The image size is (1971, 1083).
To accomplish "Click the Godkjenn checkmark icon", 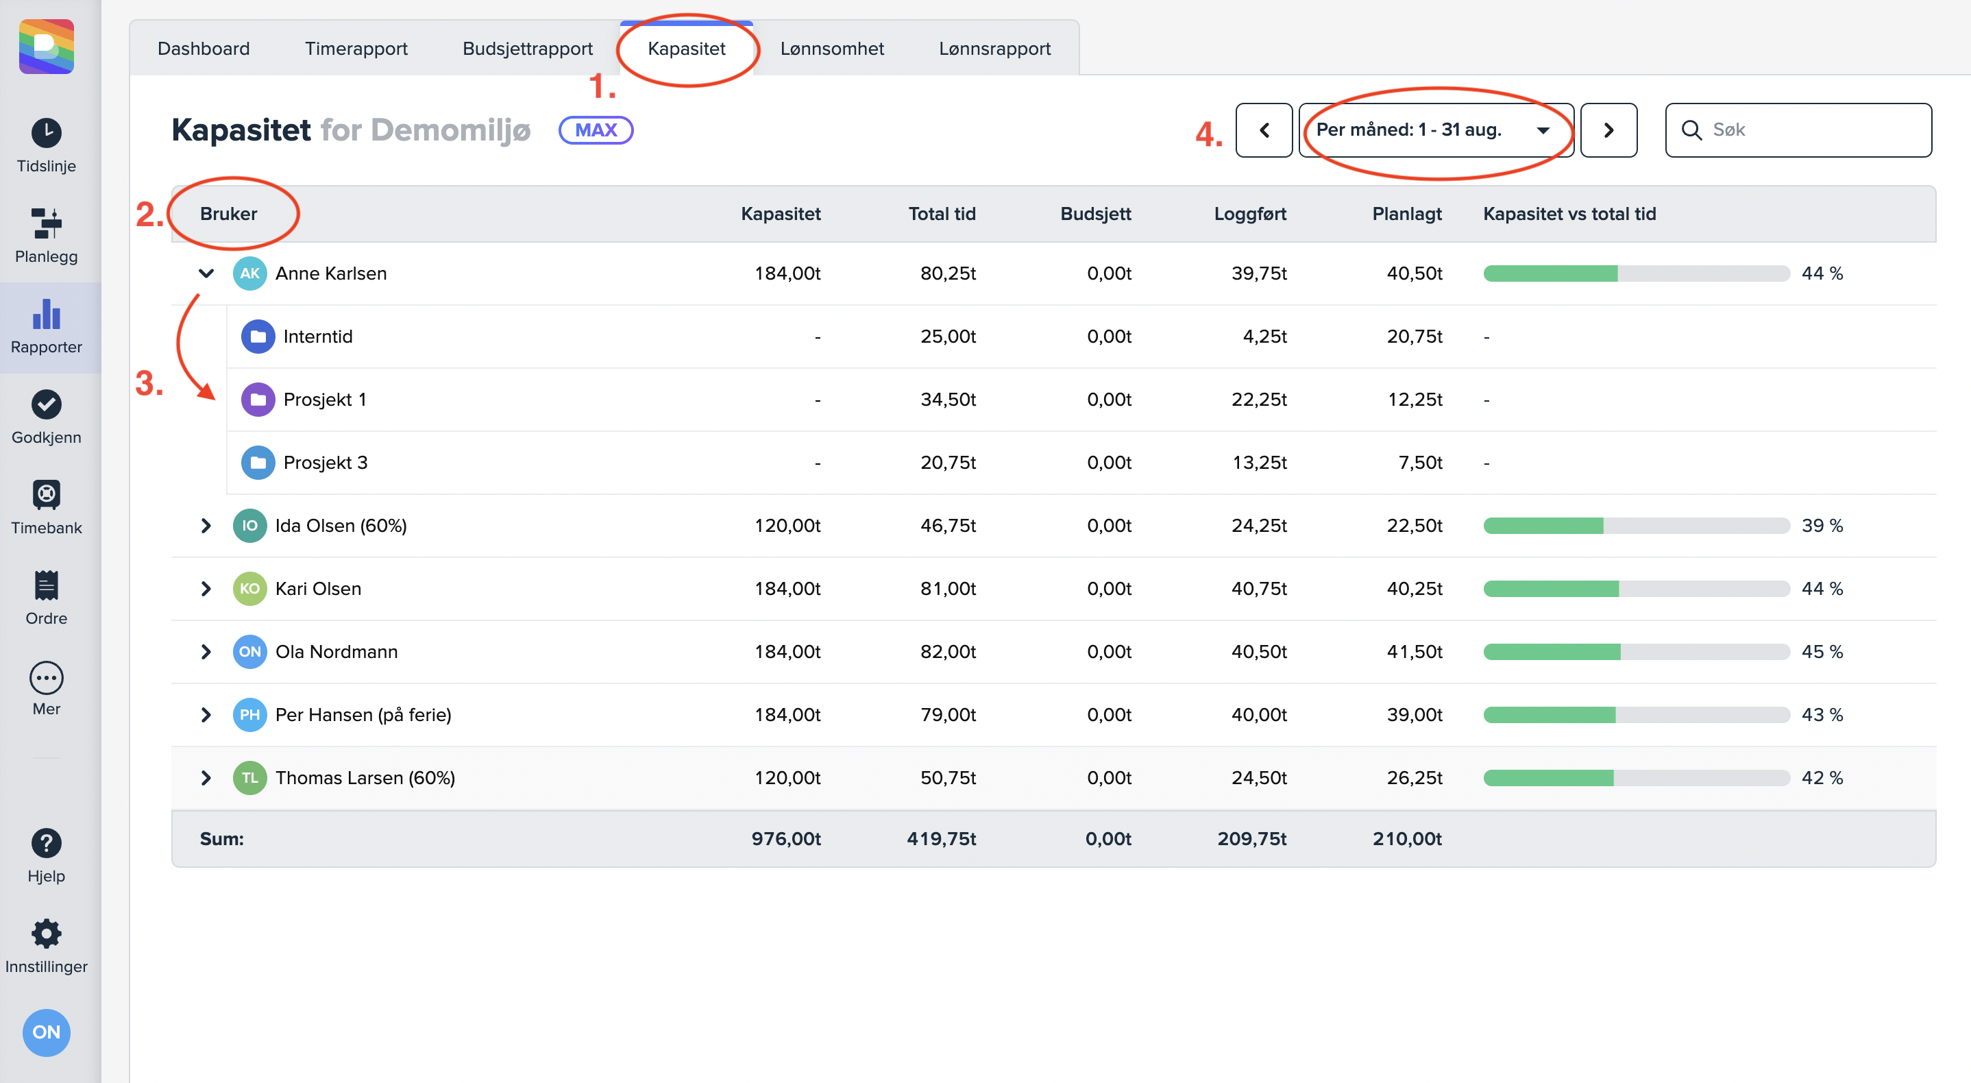I will point(46,405).
